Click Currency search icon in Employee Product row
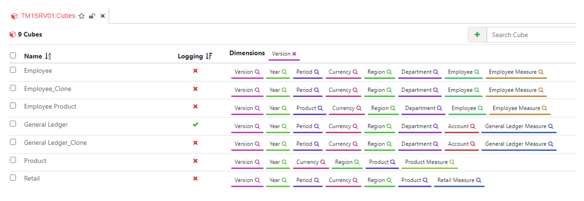 (359, 108)
